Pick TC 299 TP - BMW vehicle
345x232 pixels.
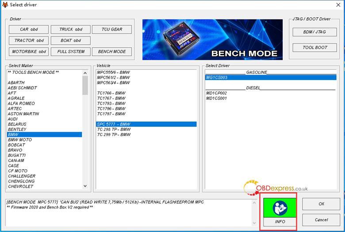click(x=146, y=135)
